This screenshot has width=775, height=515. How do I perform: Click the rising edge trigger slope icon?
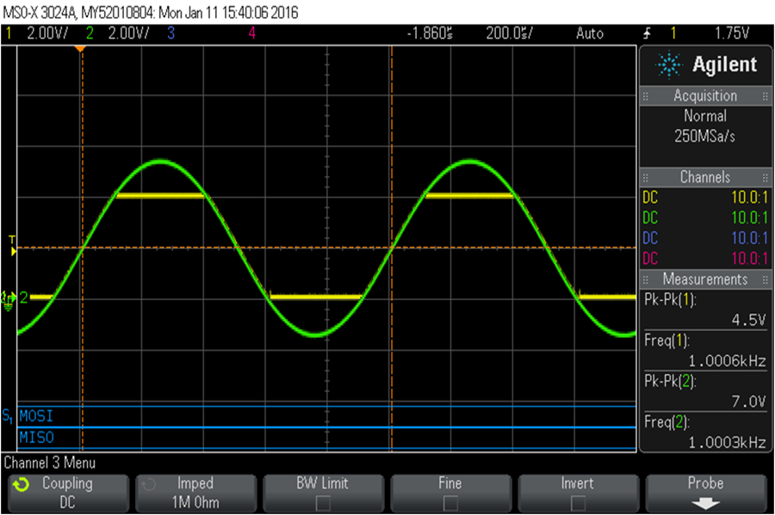click(647, 34)
